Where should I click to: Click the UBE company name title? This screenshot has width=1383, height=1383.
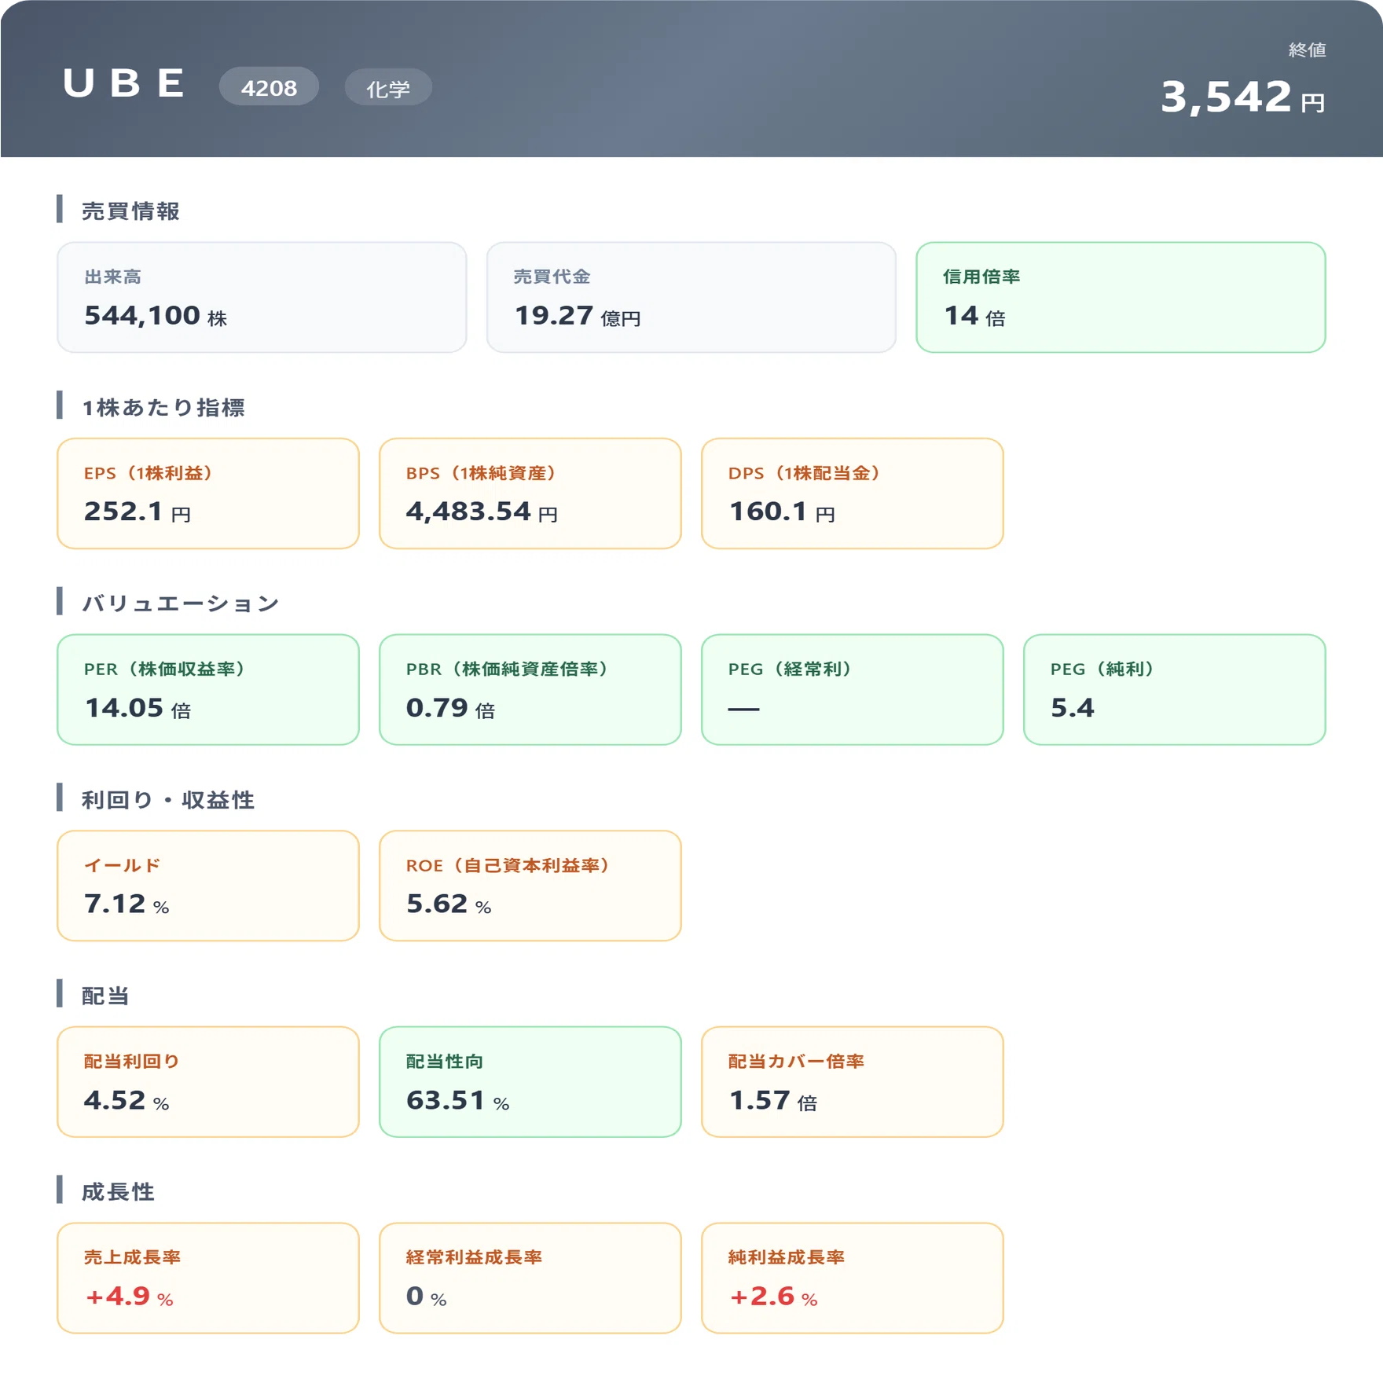pos(124,84)
